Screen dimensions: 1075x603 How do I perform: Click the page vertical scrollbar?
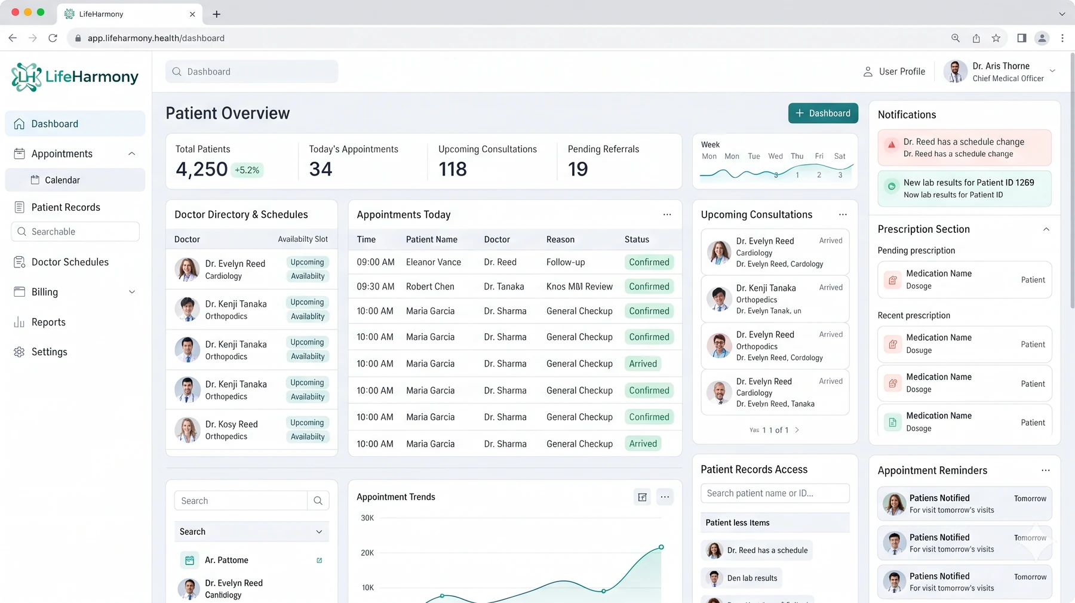tap(1071, 181)
